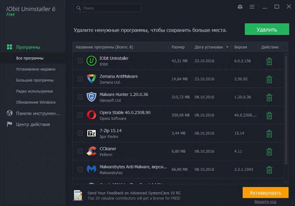
Task: Click the Malwarebytes blue M icon
Action: tap(91, 169)
